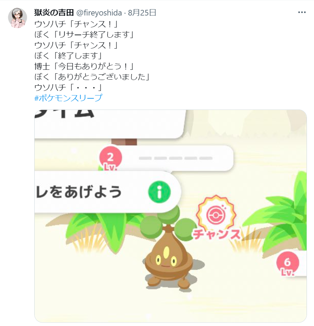Click the red チャンス label
This screenshot has height=326, width=314.
[217, 234]
